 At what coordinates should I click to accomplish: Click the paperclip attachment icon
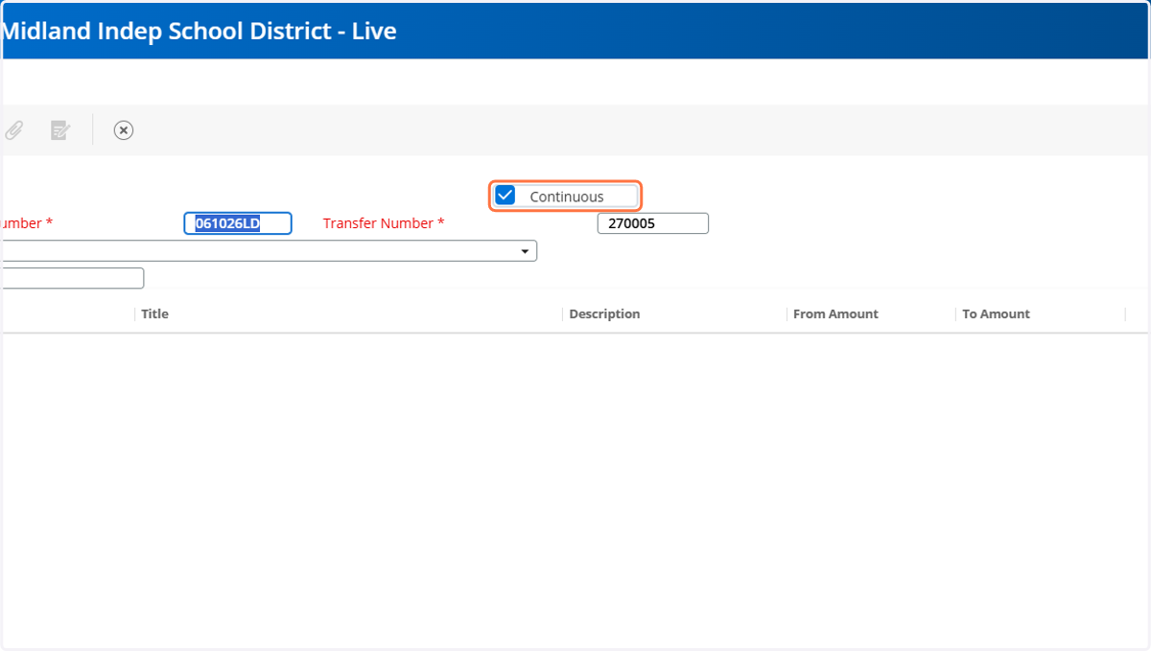tap(13, 129)
